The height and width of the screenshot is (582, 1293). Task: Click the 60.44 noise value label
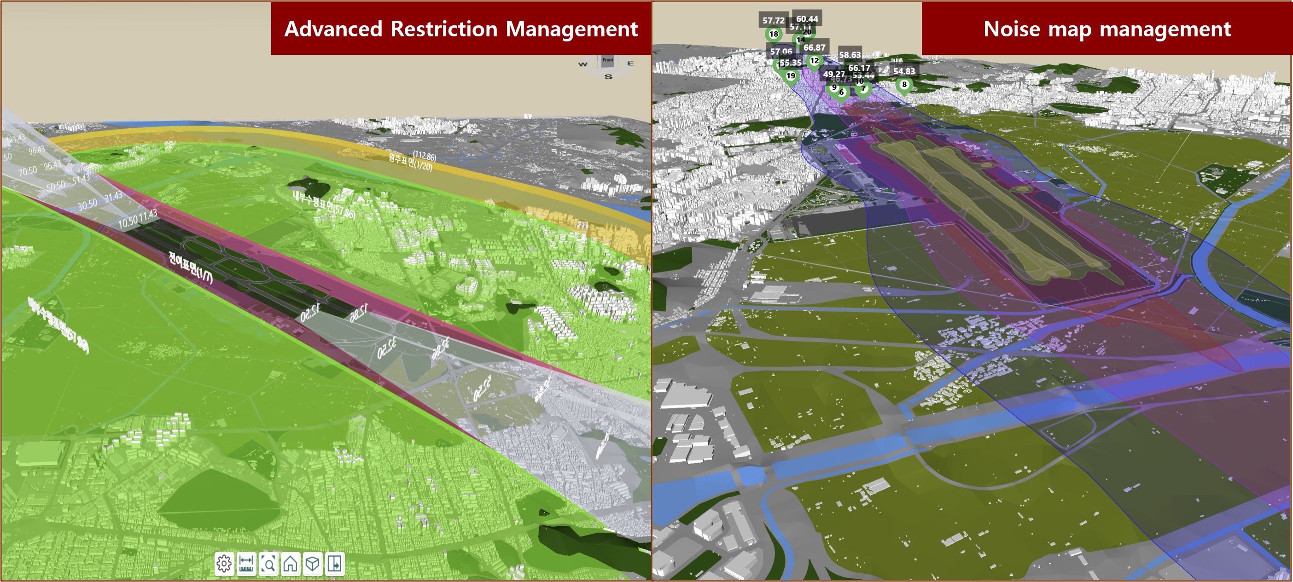point(807,18)
